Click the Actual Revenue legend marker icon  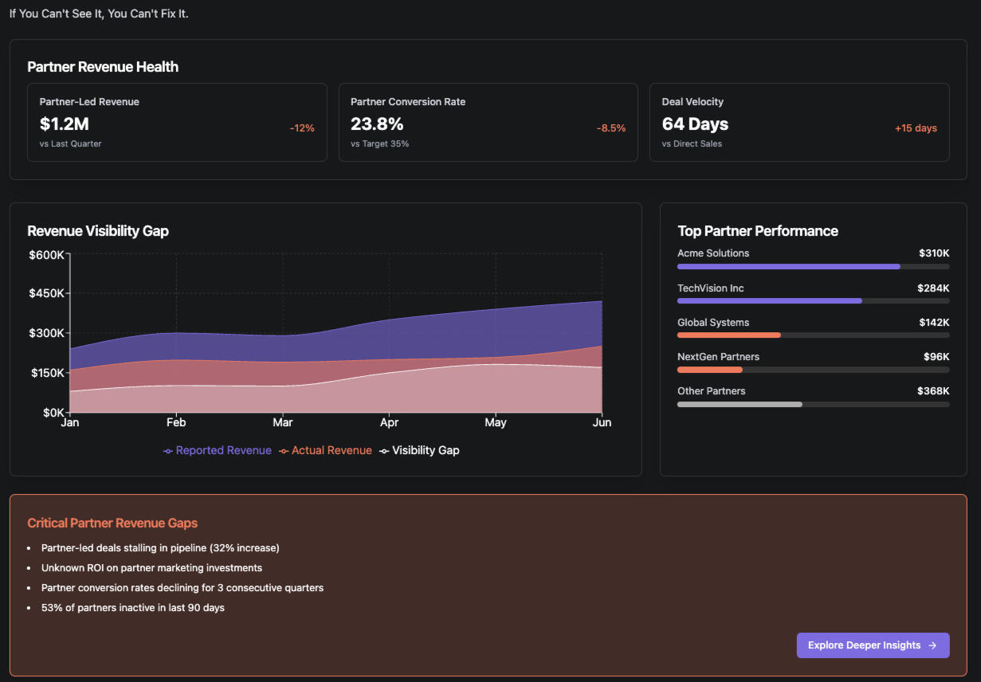(x=284, y=451)
